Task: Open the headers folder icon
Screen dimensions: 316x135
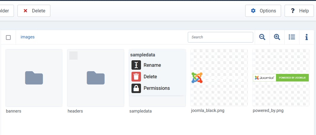Action: (x=96, y=78)
